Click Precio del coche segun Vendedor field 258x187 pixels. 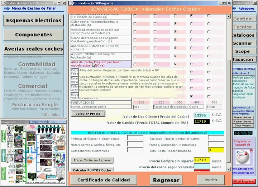click(x=202, y=166)
